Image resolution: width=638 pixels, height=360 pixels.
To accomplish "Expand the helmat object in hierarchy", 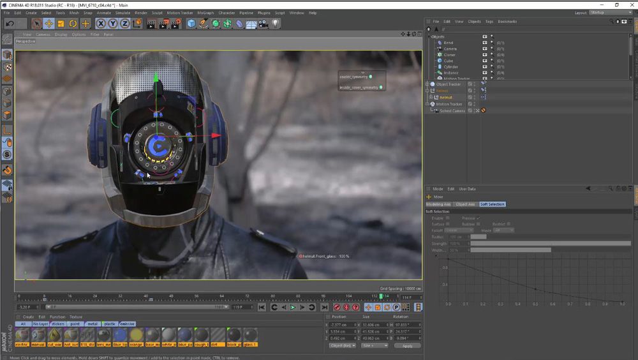I will click(x=432, y=97).
